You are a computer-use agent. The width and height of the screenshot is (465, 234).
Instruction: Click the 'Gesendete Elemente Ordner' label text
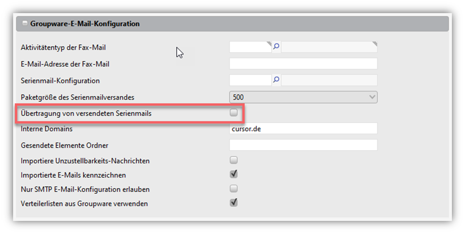point(64,145)
